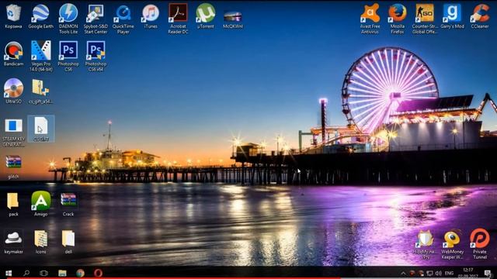Viewport: 497px width, 279px height.
Task: Switch the ENG input language indicator
Action: [449, 274]
